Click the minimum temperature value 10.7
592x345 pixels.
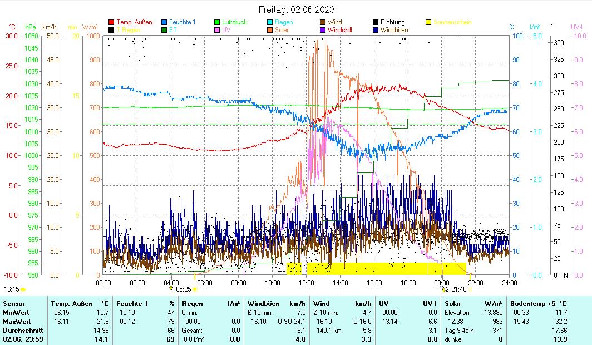click(x=103, y=313)
